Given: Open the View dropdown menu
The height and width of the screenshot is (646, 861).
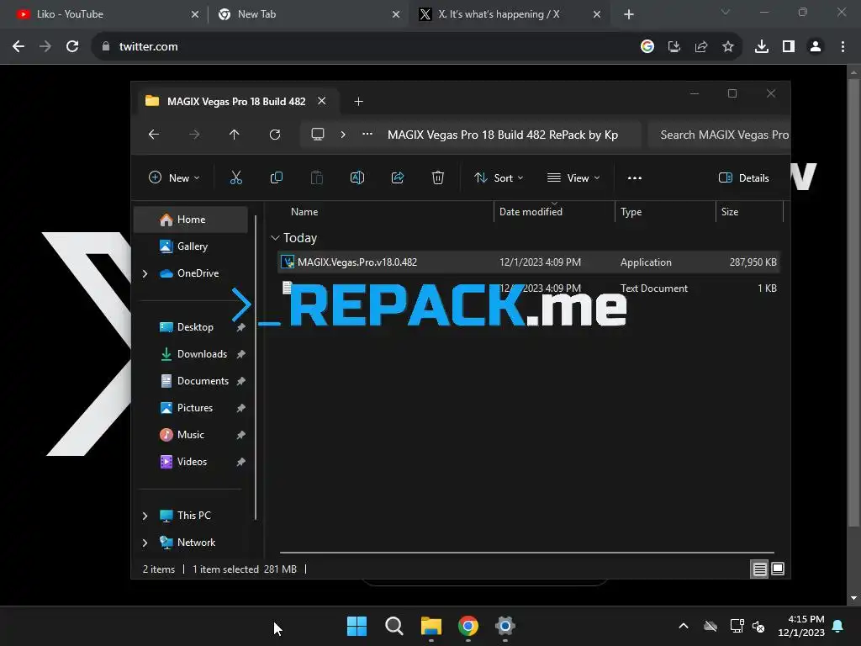Looking at the screenshot, I should click(x=573, y=178).
